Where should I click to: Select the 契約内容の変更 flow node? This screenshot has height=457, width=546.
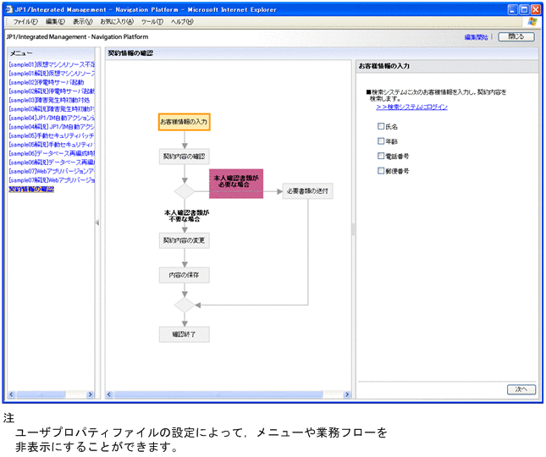(185, 240)
